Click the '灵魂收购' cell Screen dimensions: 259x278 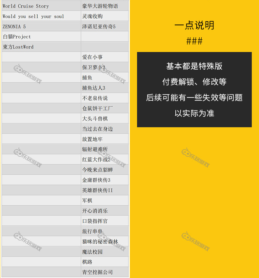105,16
